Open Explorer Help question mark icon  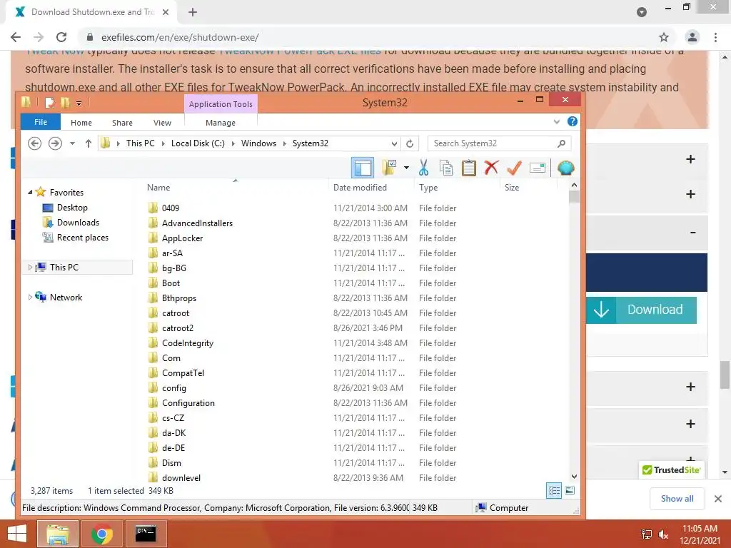coord(573,121)
